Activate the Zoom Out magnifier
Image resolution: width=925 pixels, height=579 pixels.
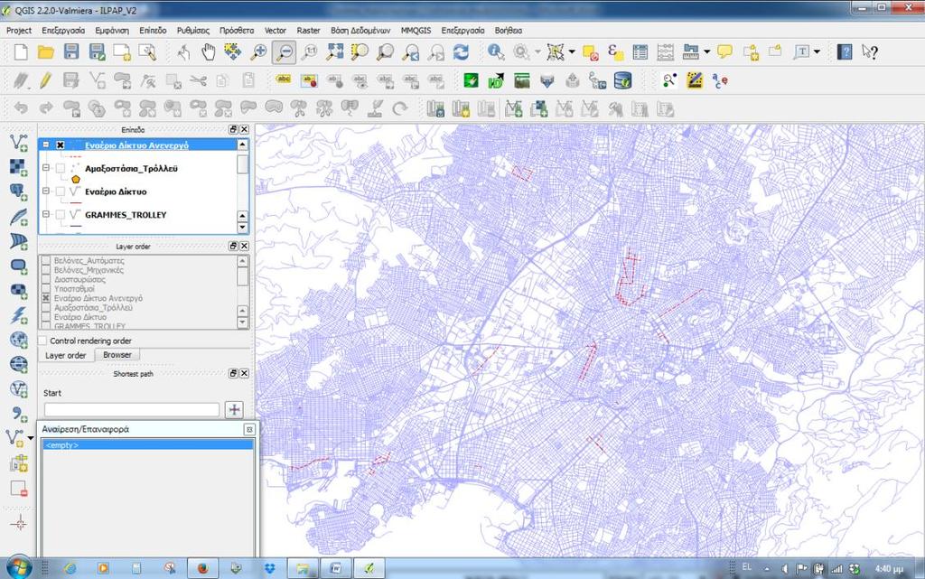coord(284,51)
